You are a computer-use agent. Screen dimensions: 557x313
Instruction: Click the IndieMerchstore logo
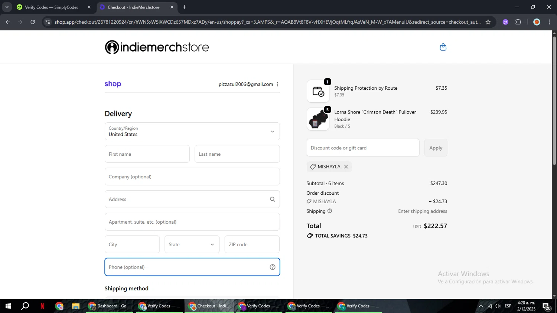(x=157, y=47)
